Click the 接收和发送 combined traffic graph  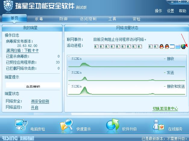tap(127, 89)
